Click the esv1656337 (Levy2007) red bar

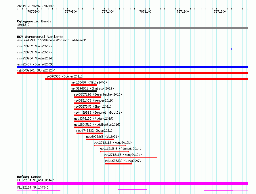[x=119, y=164]
